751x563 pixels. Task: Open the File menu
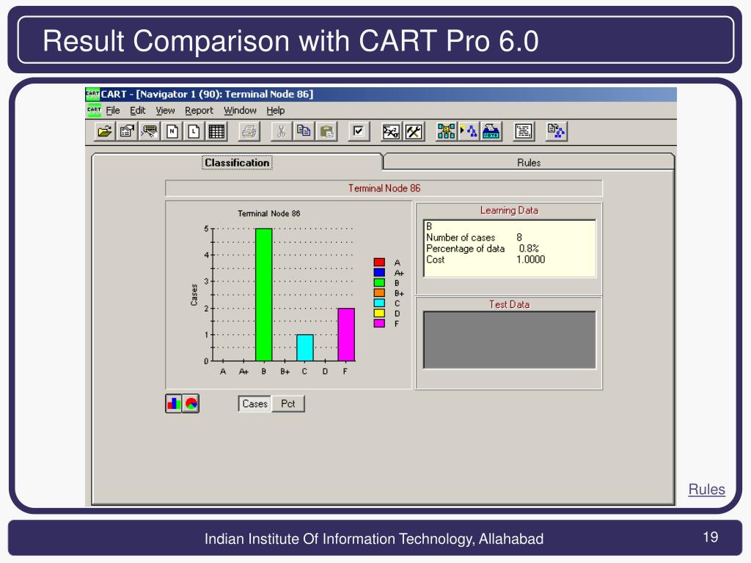(113, 111)
